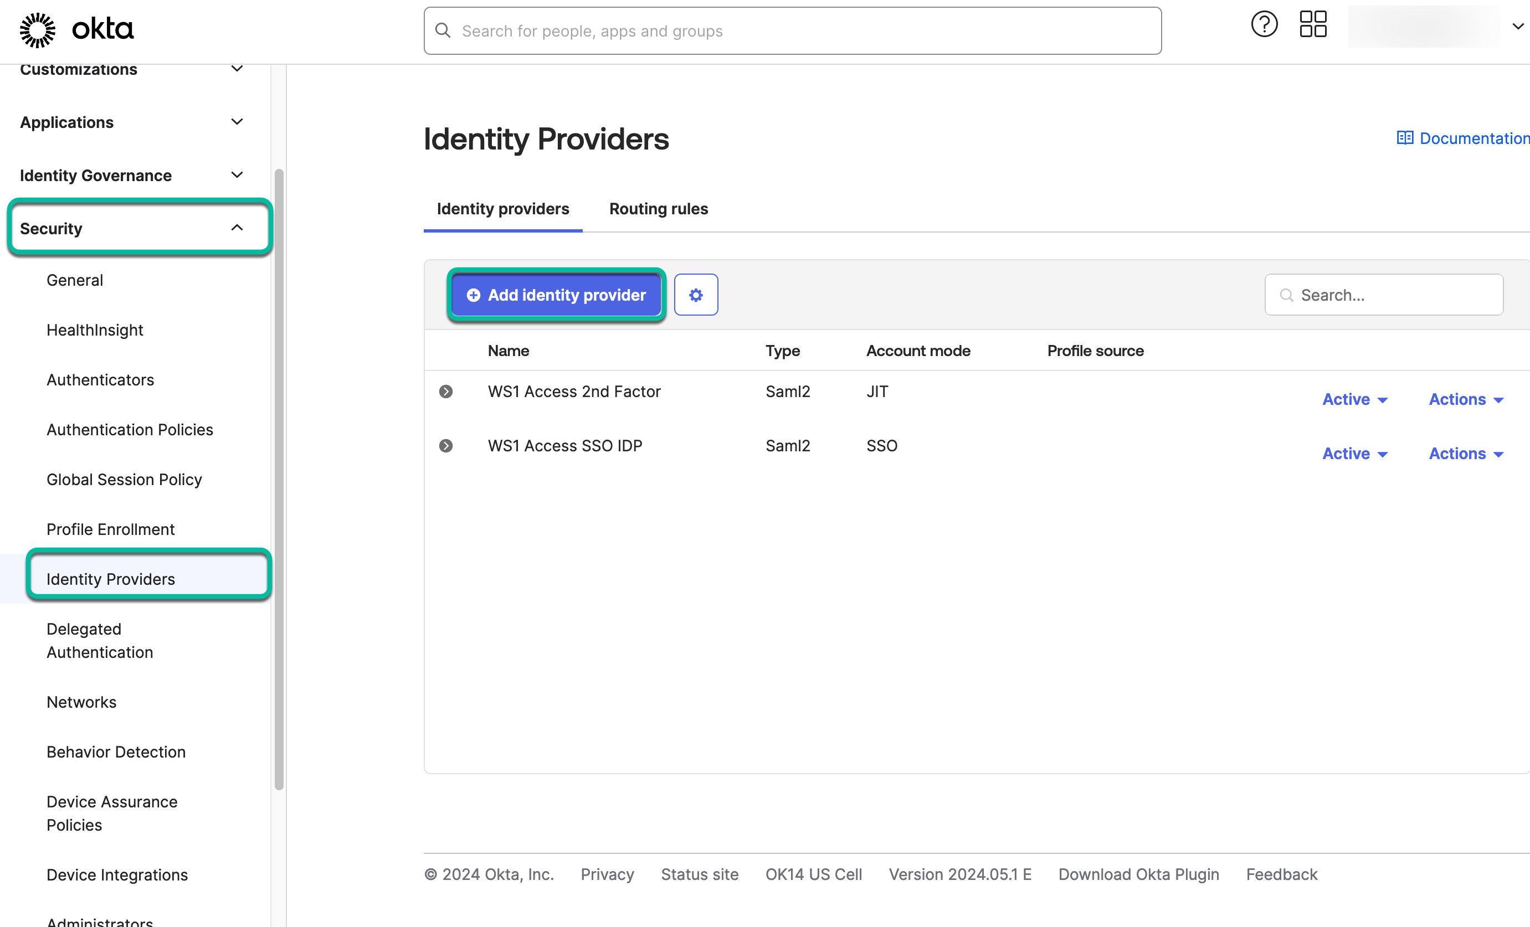This screenshot has width=1530, height=927.
Task: Switch to the Routing rules tab
Action: click(x=658, y=209)
